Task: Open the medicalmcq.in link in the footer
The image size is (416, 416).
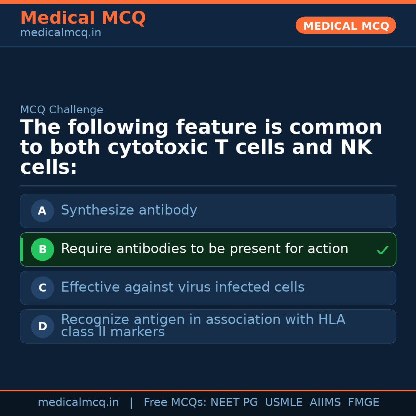Action: [78, 403]
